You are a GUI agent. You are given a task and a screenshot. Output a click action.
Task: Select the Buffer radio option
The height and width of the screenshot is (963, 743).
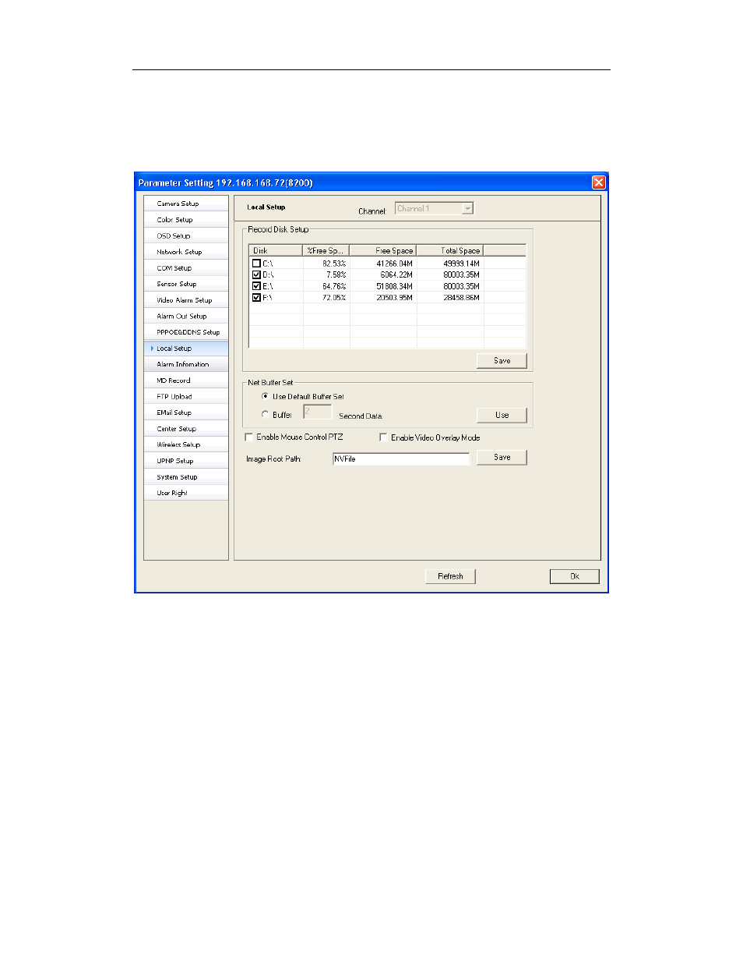coord(266,415)
